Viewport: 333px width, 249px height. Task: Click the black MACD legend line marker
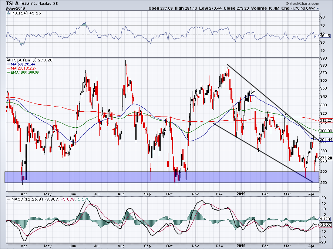pyautogui.click(x=9, y=199)
